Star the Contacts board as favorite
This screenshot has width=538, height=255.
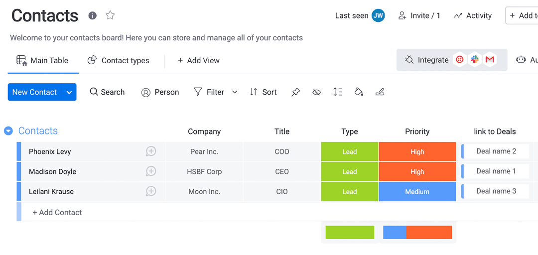110,15
